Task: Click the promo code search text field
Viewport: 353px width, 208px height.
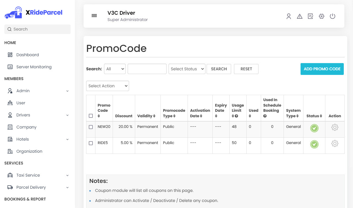Action: (x=147, y=69)
